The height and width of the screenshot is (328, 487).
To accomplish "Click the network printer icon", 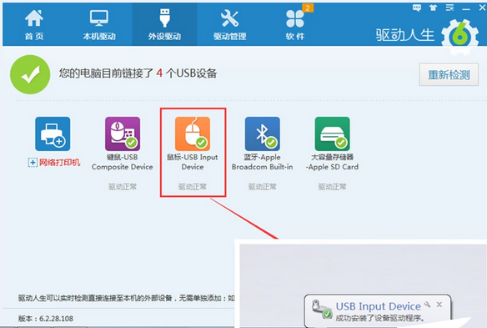I will pos(53,134).
